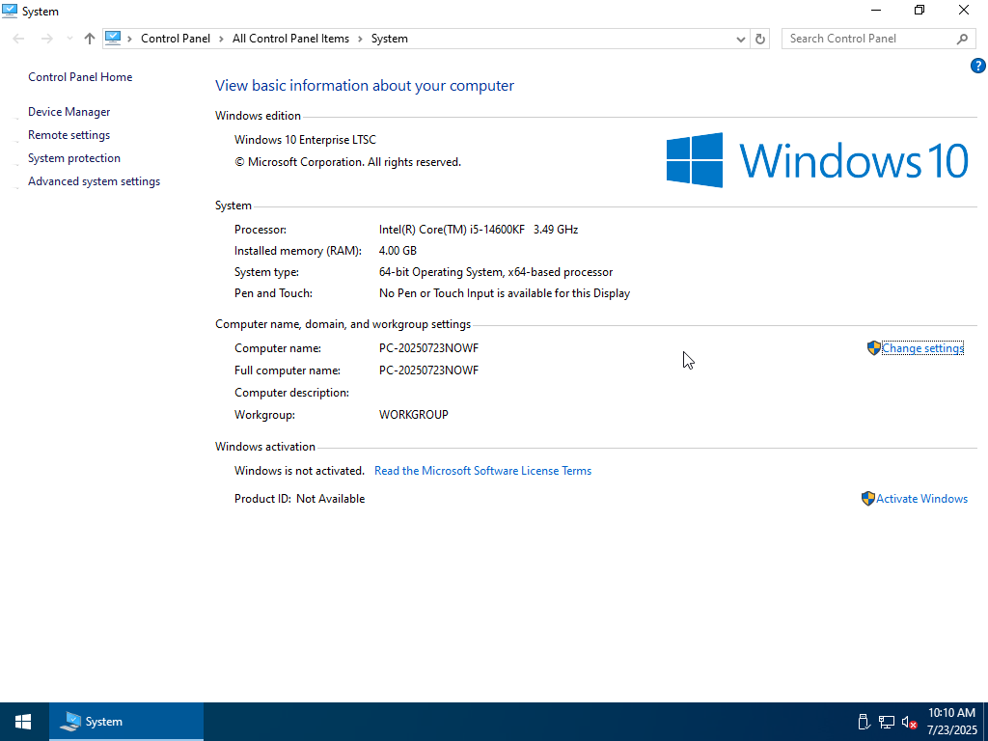Click the Search Control Panel field
Viewport: 988px width, 741px height.
(868, 39)
